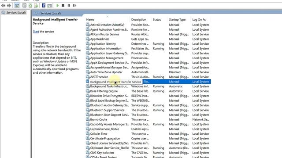This screenshot has width=282, height=158.
Task: Click gear icon of Auto Time Zone Updater
Action: pos(88,72)
